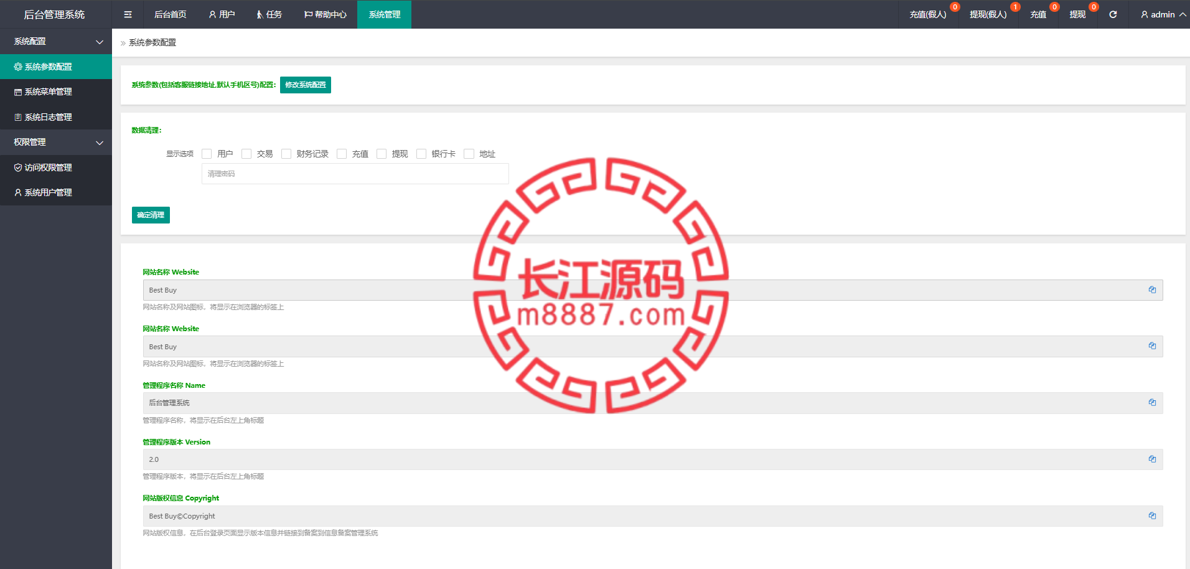The height and width of the screenshot is (569, 1190).
Task: Focus the 清理密码 input field
Action: tap(355, 174)
